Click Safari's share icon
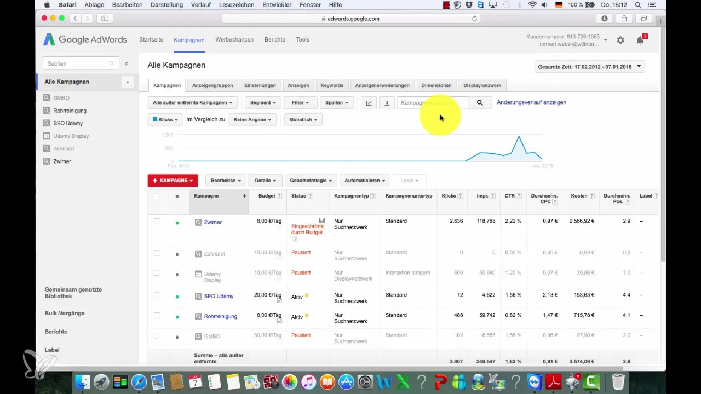 pyautogui.click(x=624, y=18)
